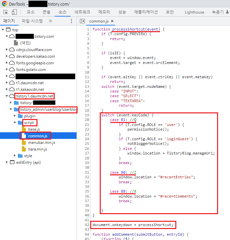Close the common.js editor tab
This screenshot has height=240, width=230.
coord(112,21)
